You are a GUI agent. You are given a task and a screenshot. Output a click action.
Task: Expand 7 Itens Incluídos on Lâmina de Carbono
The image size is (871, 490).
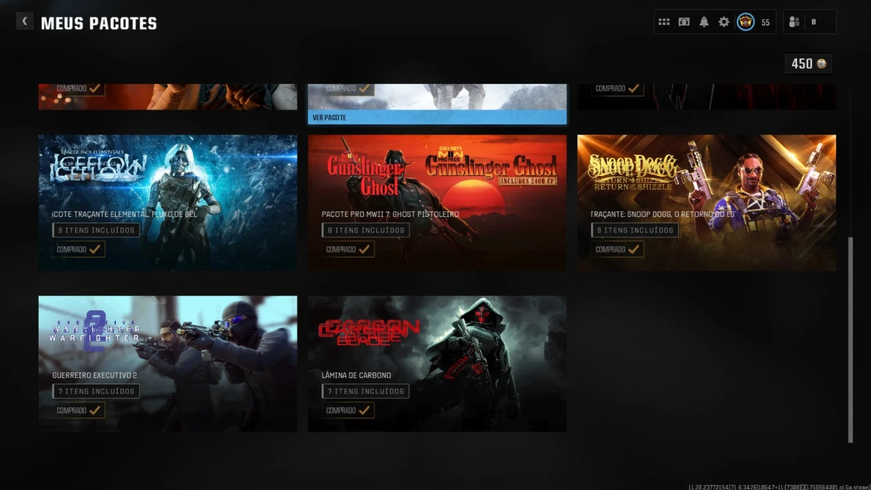click(x=365, y=391)
